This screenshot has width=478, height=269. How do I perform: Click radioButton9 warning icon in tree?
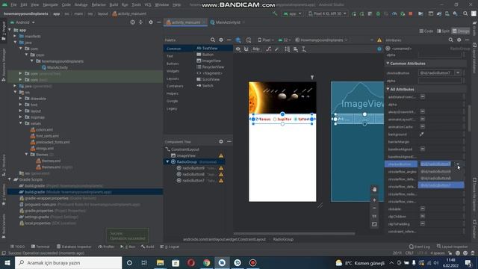click(221, 168)
